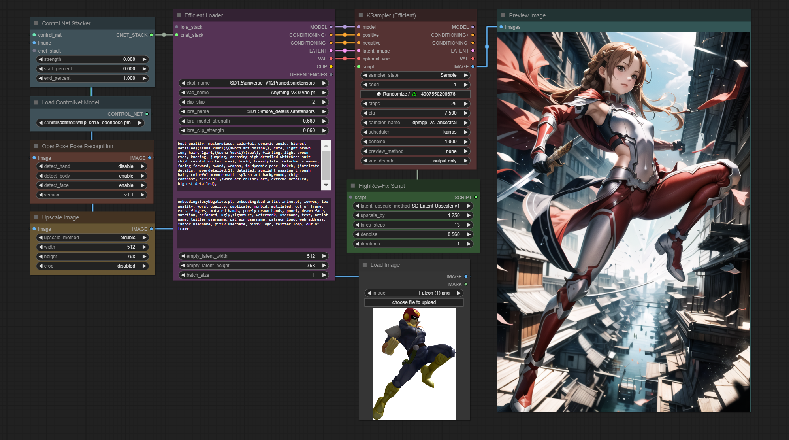789x440 pixels.
Task: Toggle detect_face enable setting
Action: coord(92,185)
